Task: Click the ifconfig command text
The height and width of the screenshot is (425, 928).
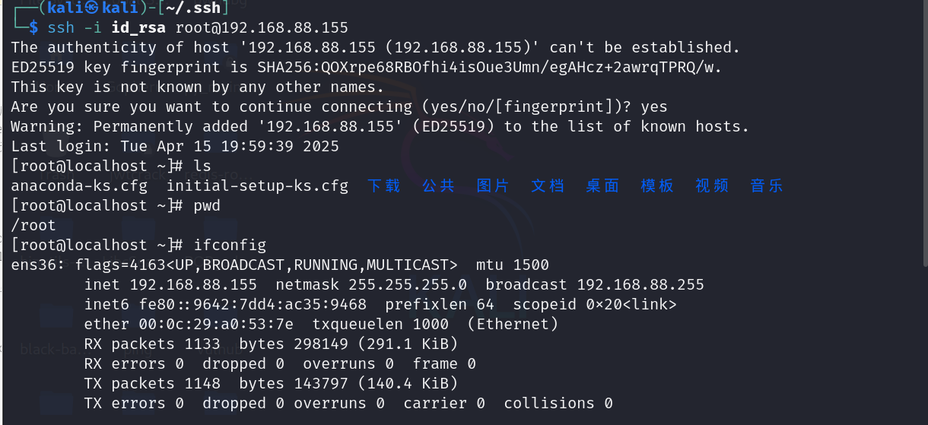Action: coord(230,245)
